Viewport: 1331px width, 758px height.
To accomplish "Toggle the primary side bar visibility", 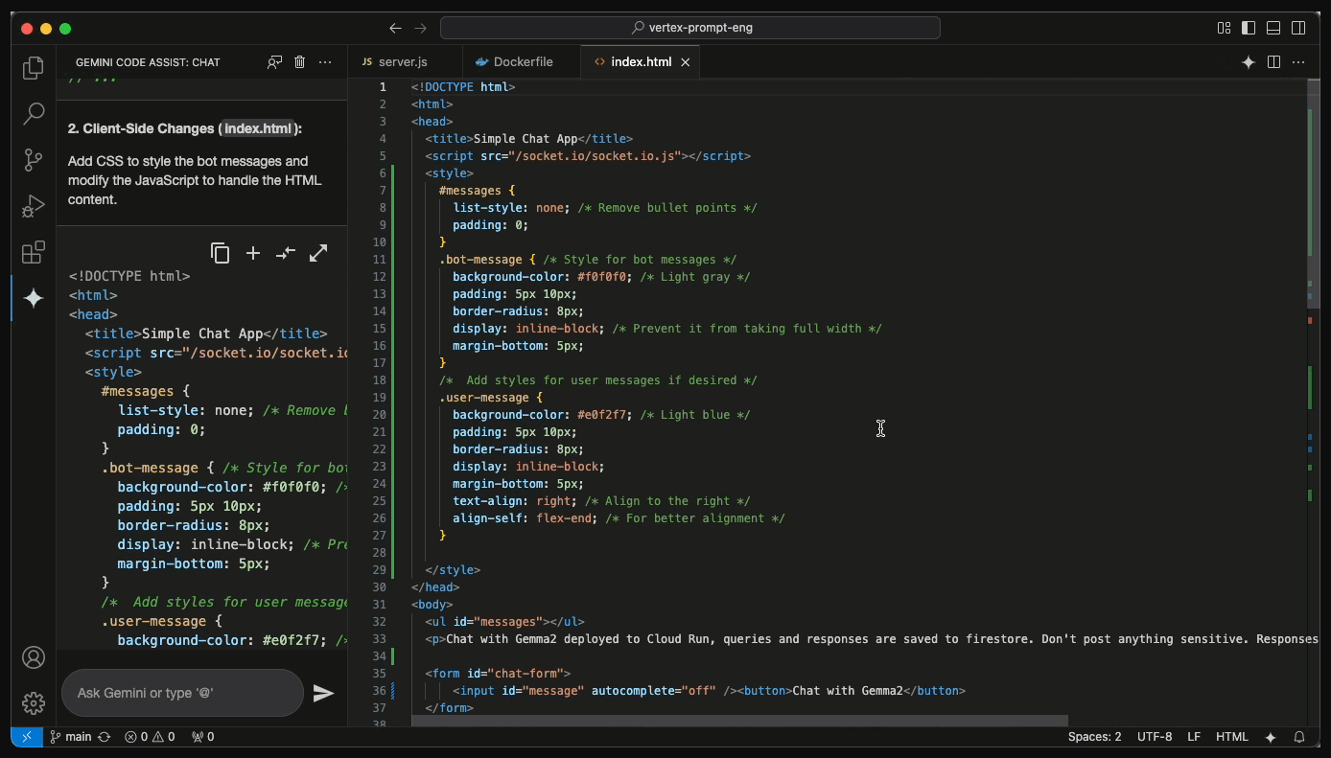I will [1249, 28].
